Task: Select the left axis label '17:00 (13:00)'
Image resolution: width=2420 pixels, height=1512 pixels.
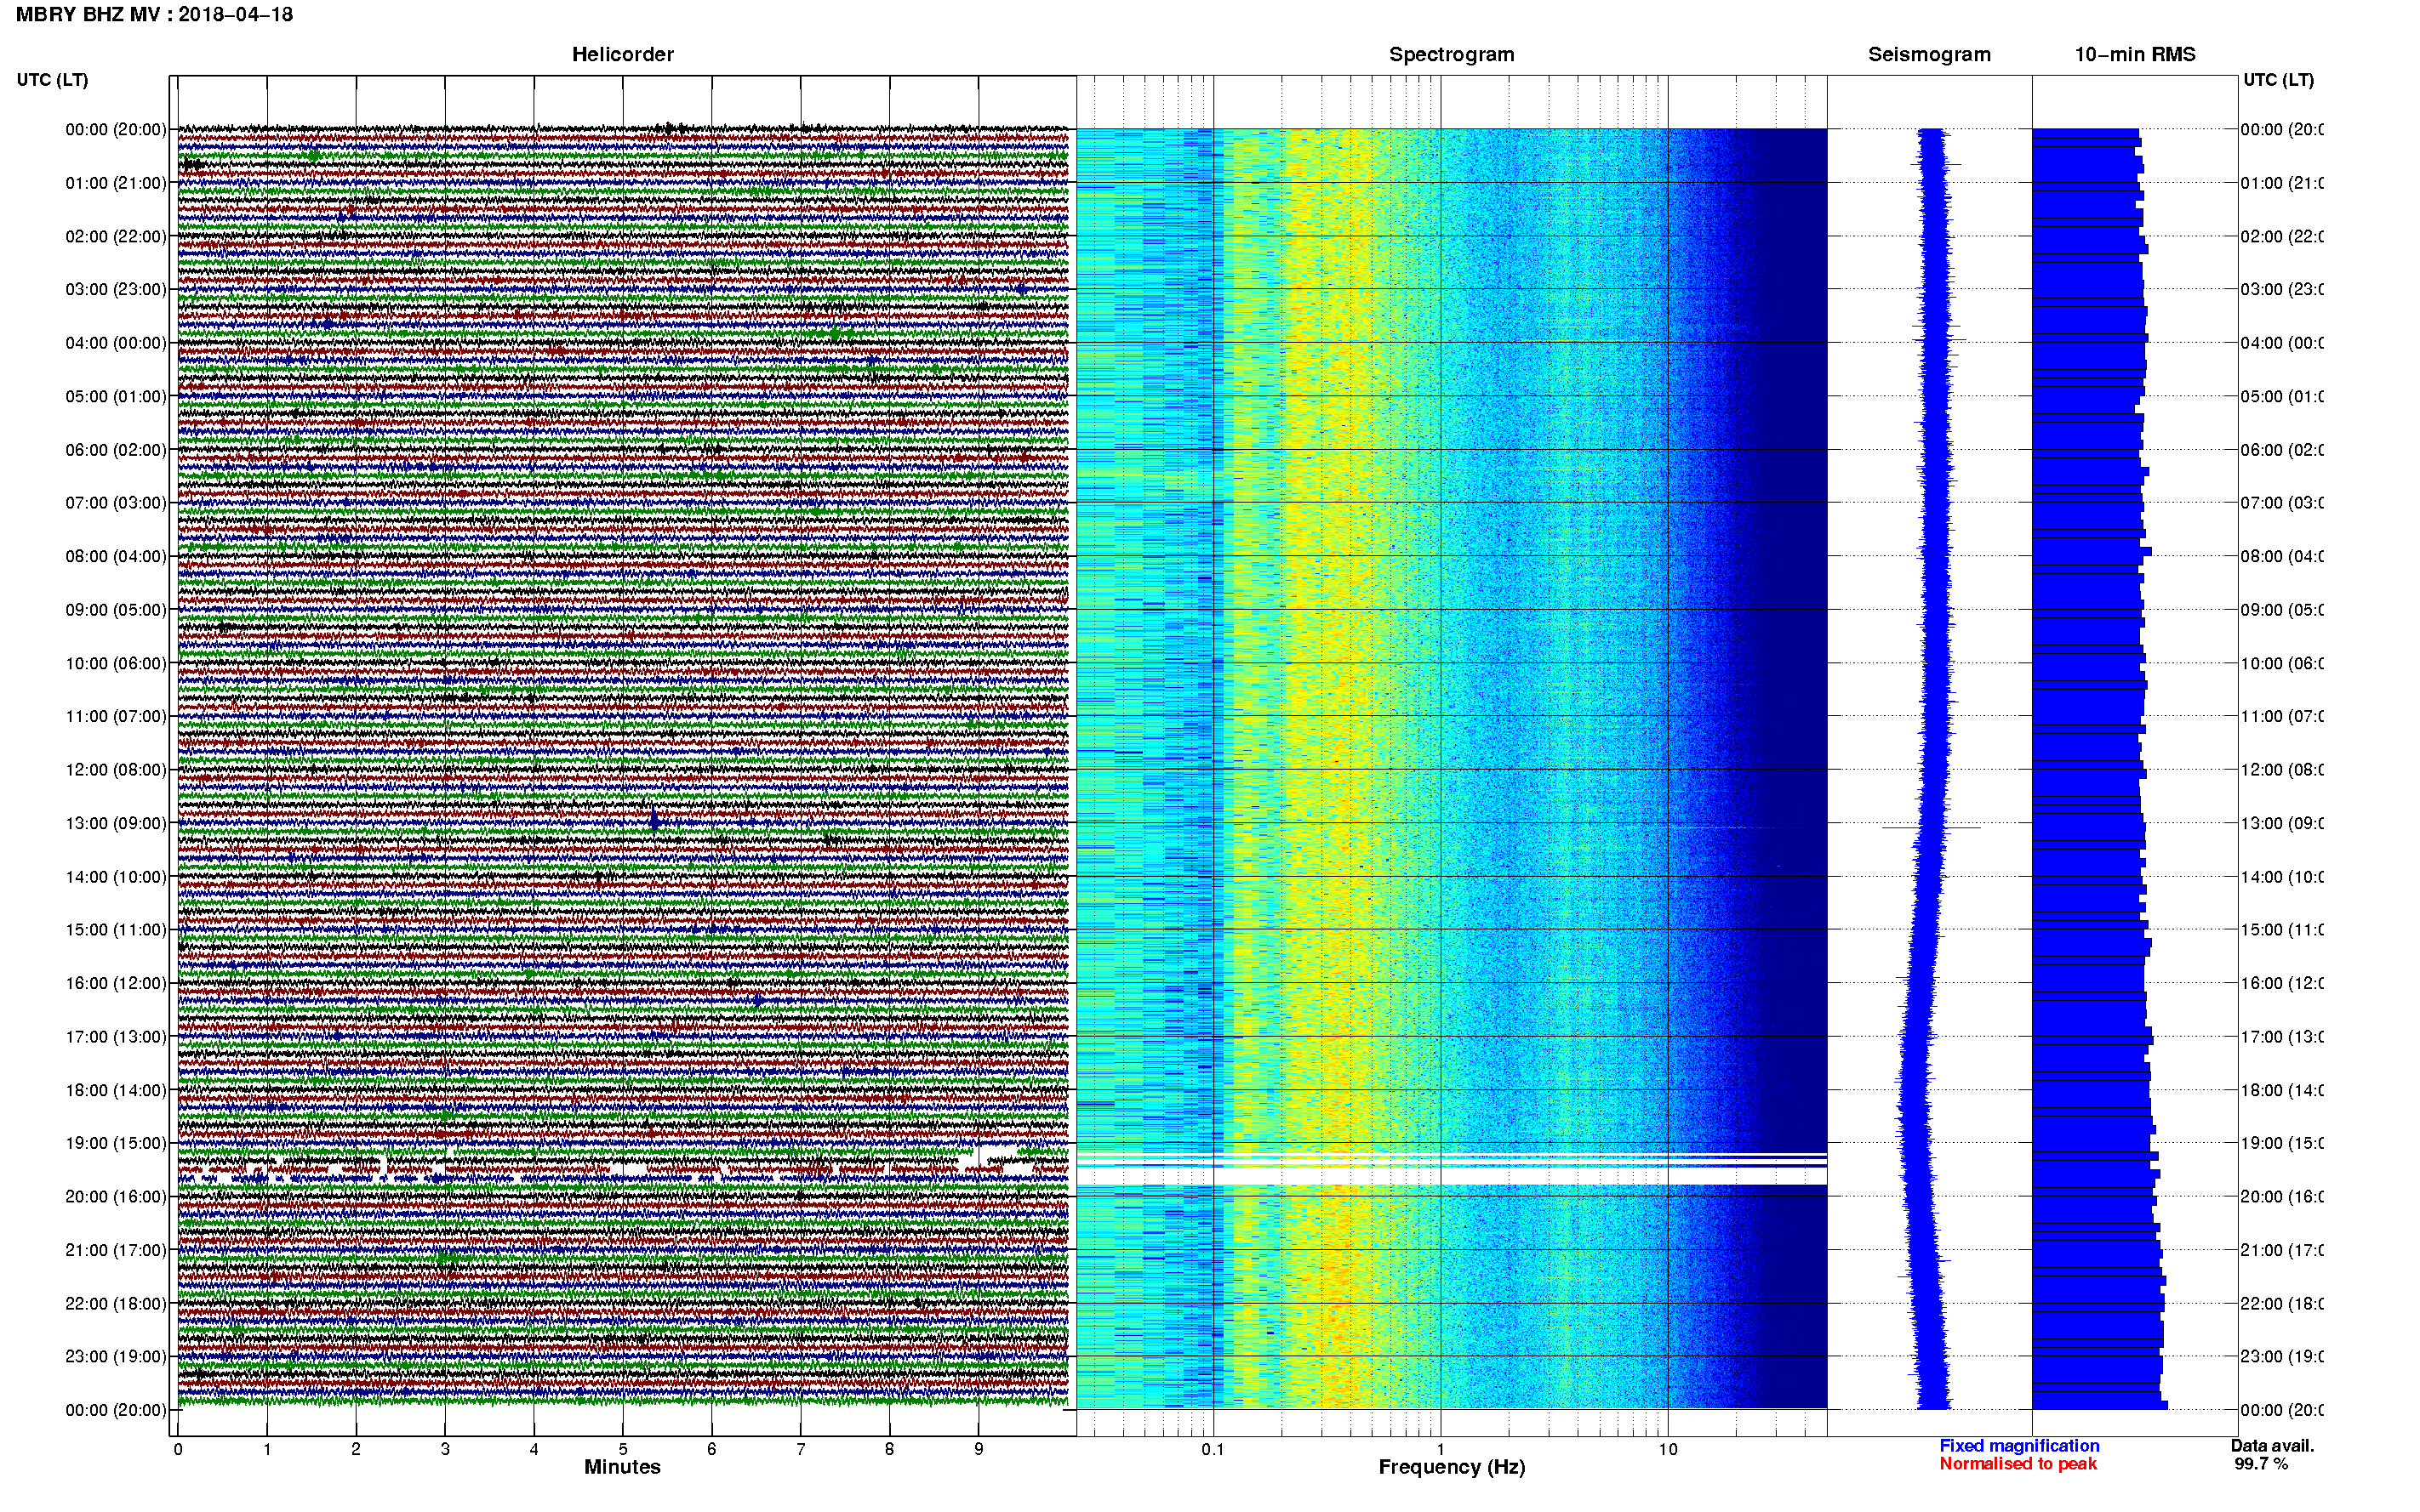Action: (x=116, y=1037)
